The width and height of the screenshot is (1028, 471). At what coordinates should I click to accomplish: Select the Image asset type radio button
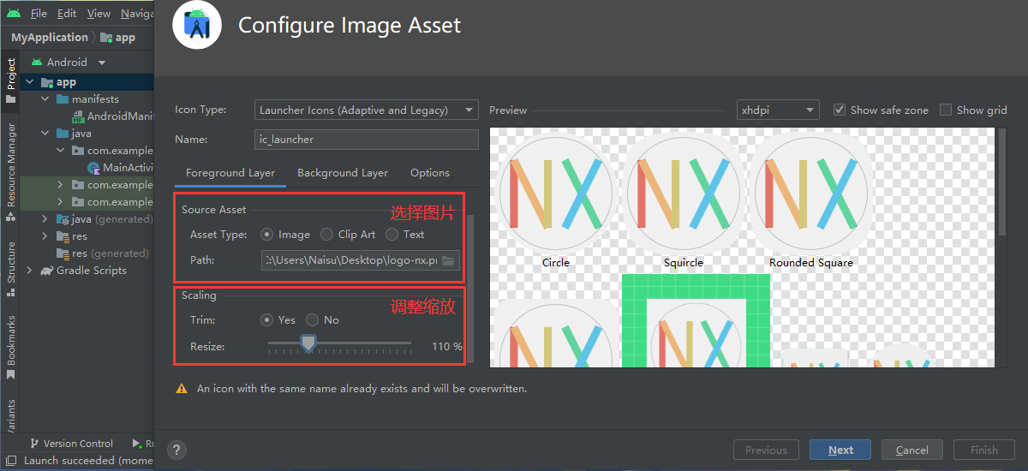(267, 235)
